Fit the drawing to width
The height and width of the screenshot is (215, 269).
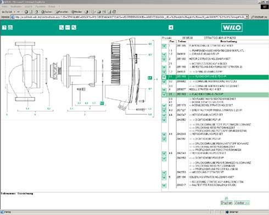click(x=68, y=27)
